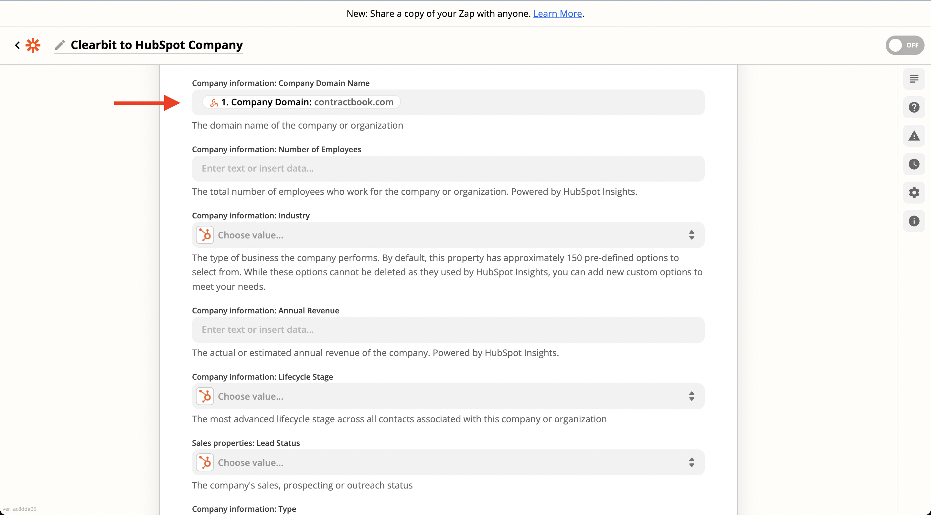The width and height of the screenshot is (931, 515).
Task: Rename the Clearbit to HubSpot Company title
Action: point(156,45)
